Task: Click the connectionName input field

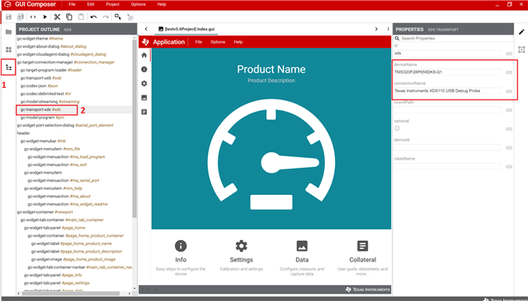Action: 447,91
